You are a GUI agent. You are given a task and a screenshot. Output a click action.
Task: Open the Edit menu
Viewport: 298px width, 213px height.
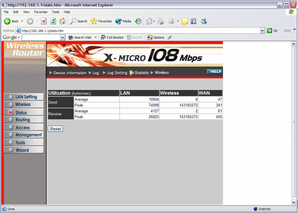16,12
